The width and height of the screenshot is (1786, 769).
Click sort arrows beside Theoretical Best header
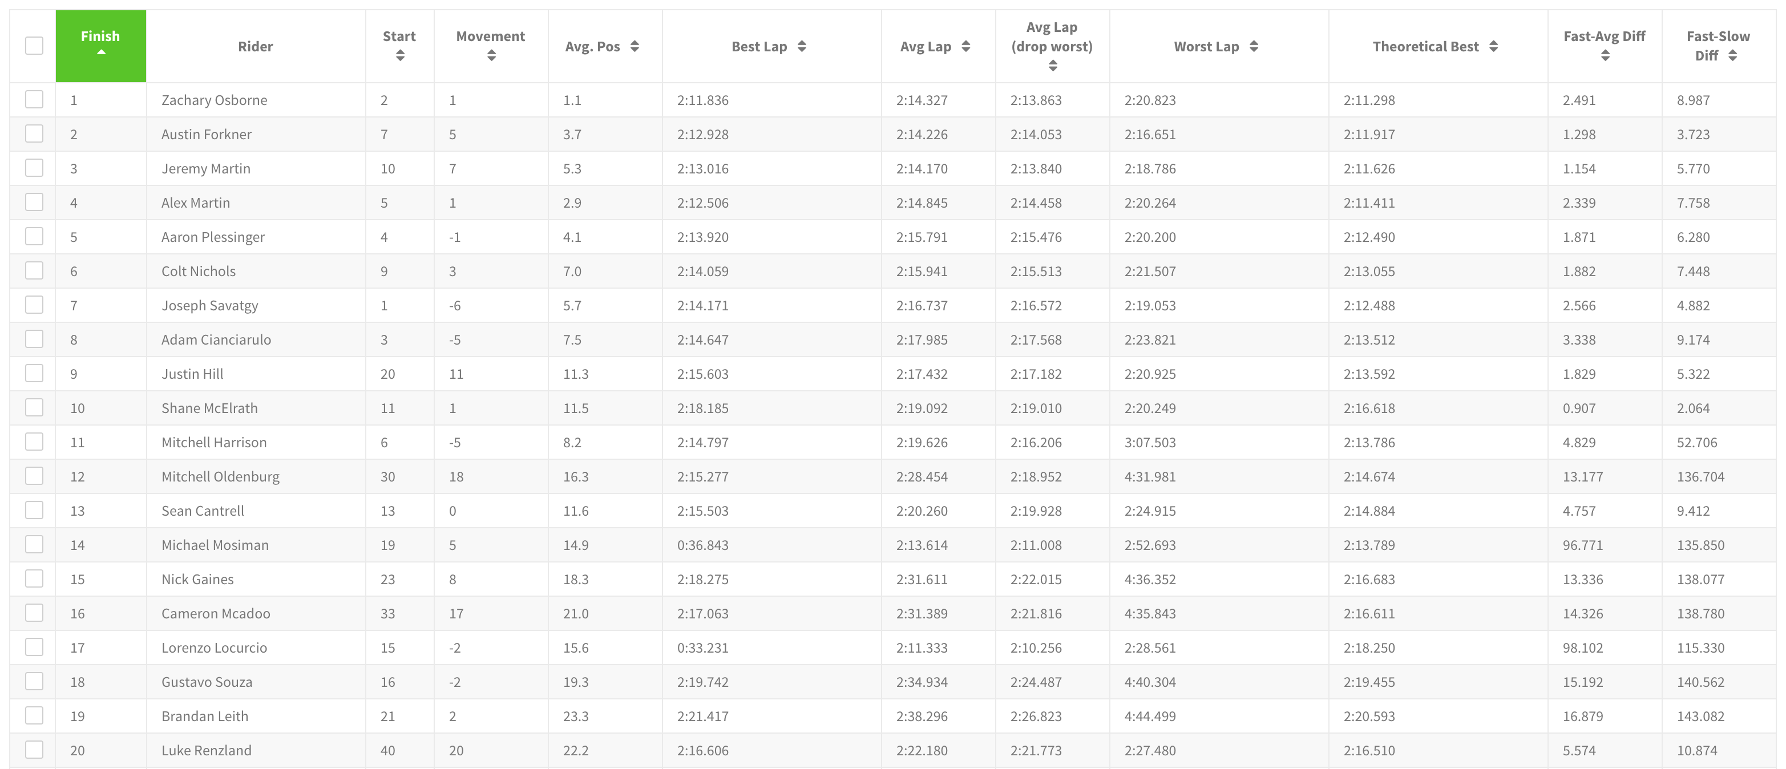click(1493, 46)
